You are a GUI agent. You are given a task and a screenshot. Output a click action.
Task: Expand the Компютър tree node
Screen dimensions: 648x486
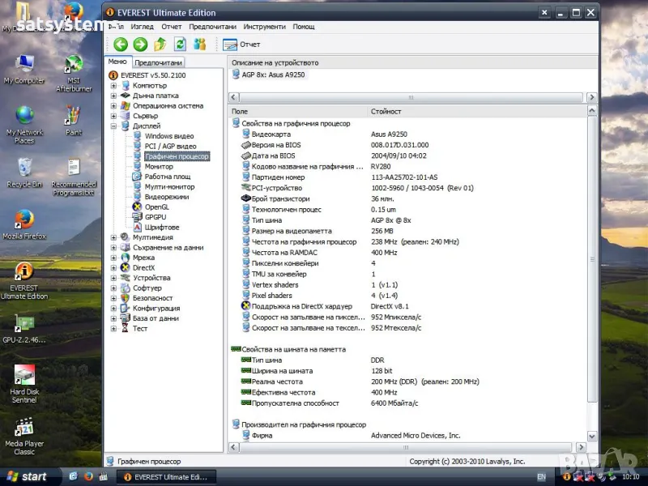coord(114,85)
